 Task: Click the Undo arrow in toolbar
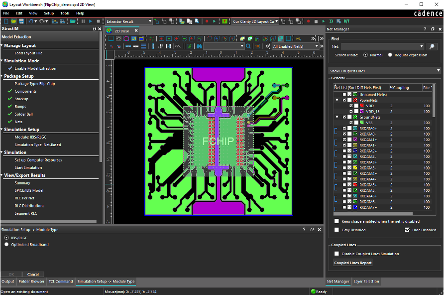point(31,21)
